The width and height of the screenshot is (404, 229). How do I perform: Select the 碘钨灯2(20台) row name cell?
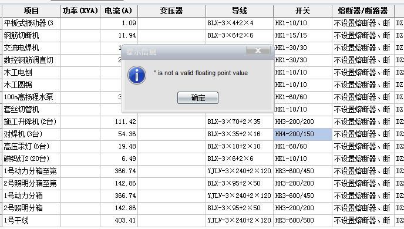[x=32, y=159]
